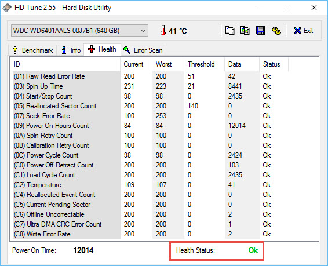This screenshot has width=328, height=266.
Task: Open the Error Scan tab
Action: pos(143,50)
